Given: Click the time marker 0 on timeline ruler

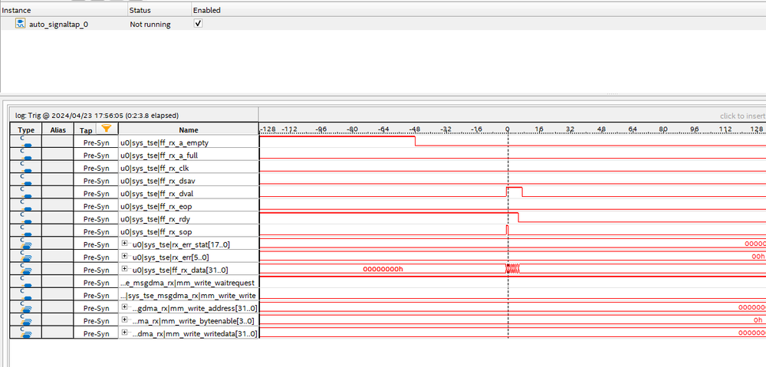Looking at the screenshot, I should 507,129.
